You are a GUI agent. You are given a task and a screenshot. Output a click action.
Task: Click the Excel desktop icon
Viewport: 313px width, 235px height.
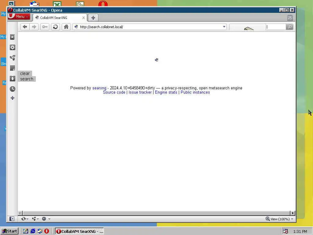click(x=57, y=4)
